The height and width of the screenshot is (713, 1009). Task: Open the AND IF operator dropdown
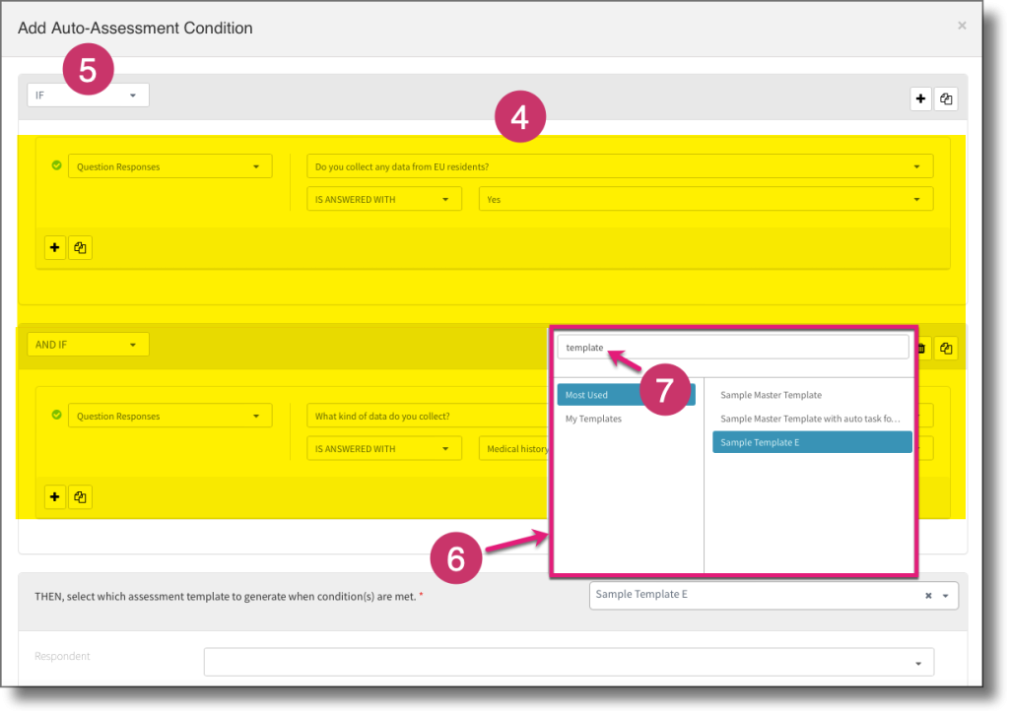[x=133, y=345]
